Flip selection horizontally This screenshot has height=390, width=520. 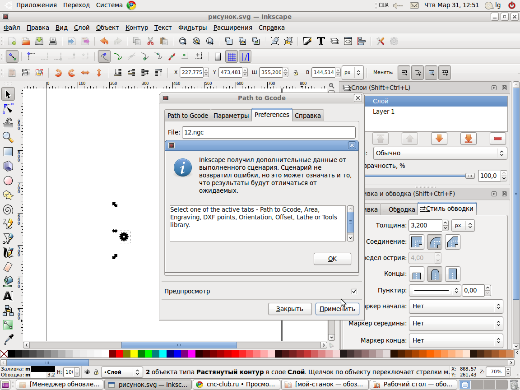(85, 72)
